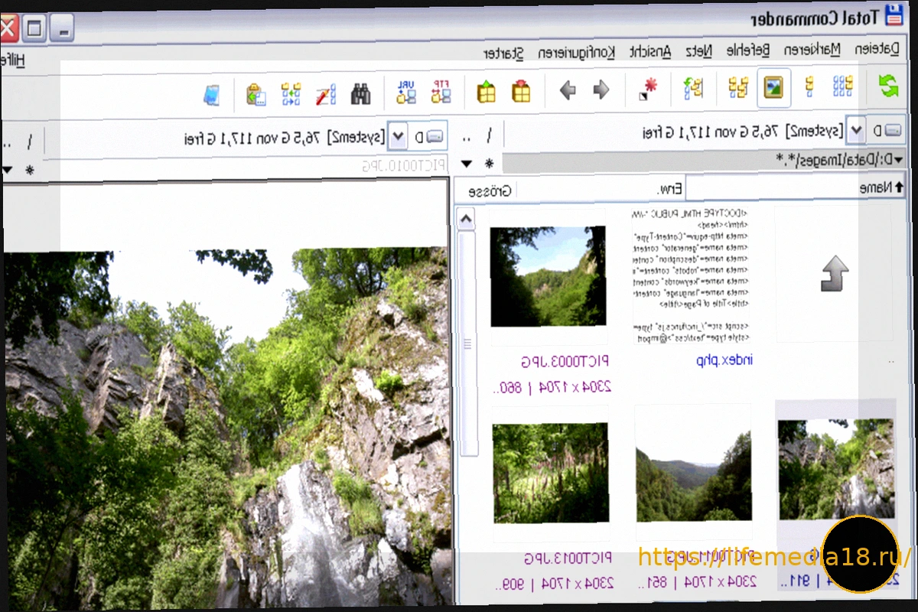Open the drive dropdown above the thumbnails panel
This screenshot has width=918, height=612.
[857, 131]
